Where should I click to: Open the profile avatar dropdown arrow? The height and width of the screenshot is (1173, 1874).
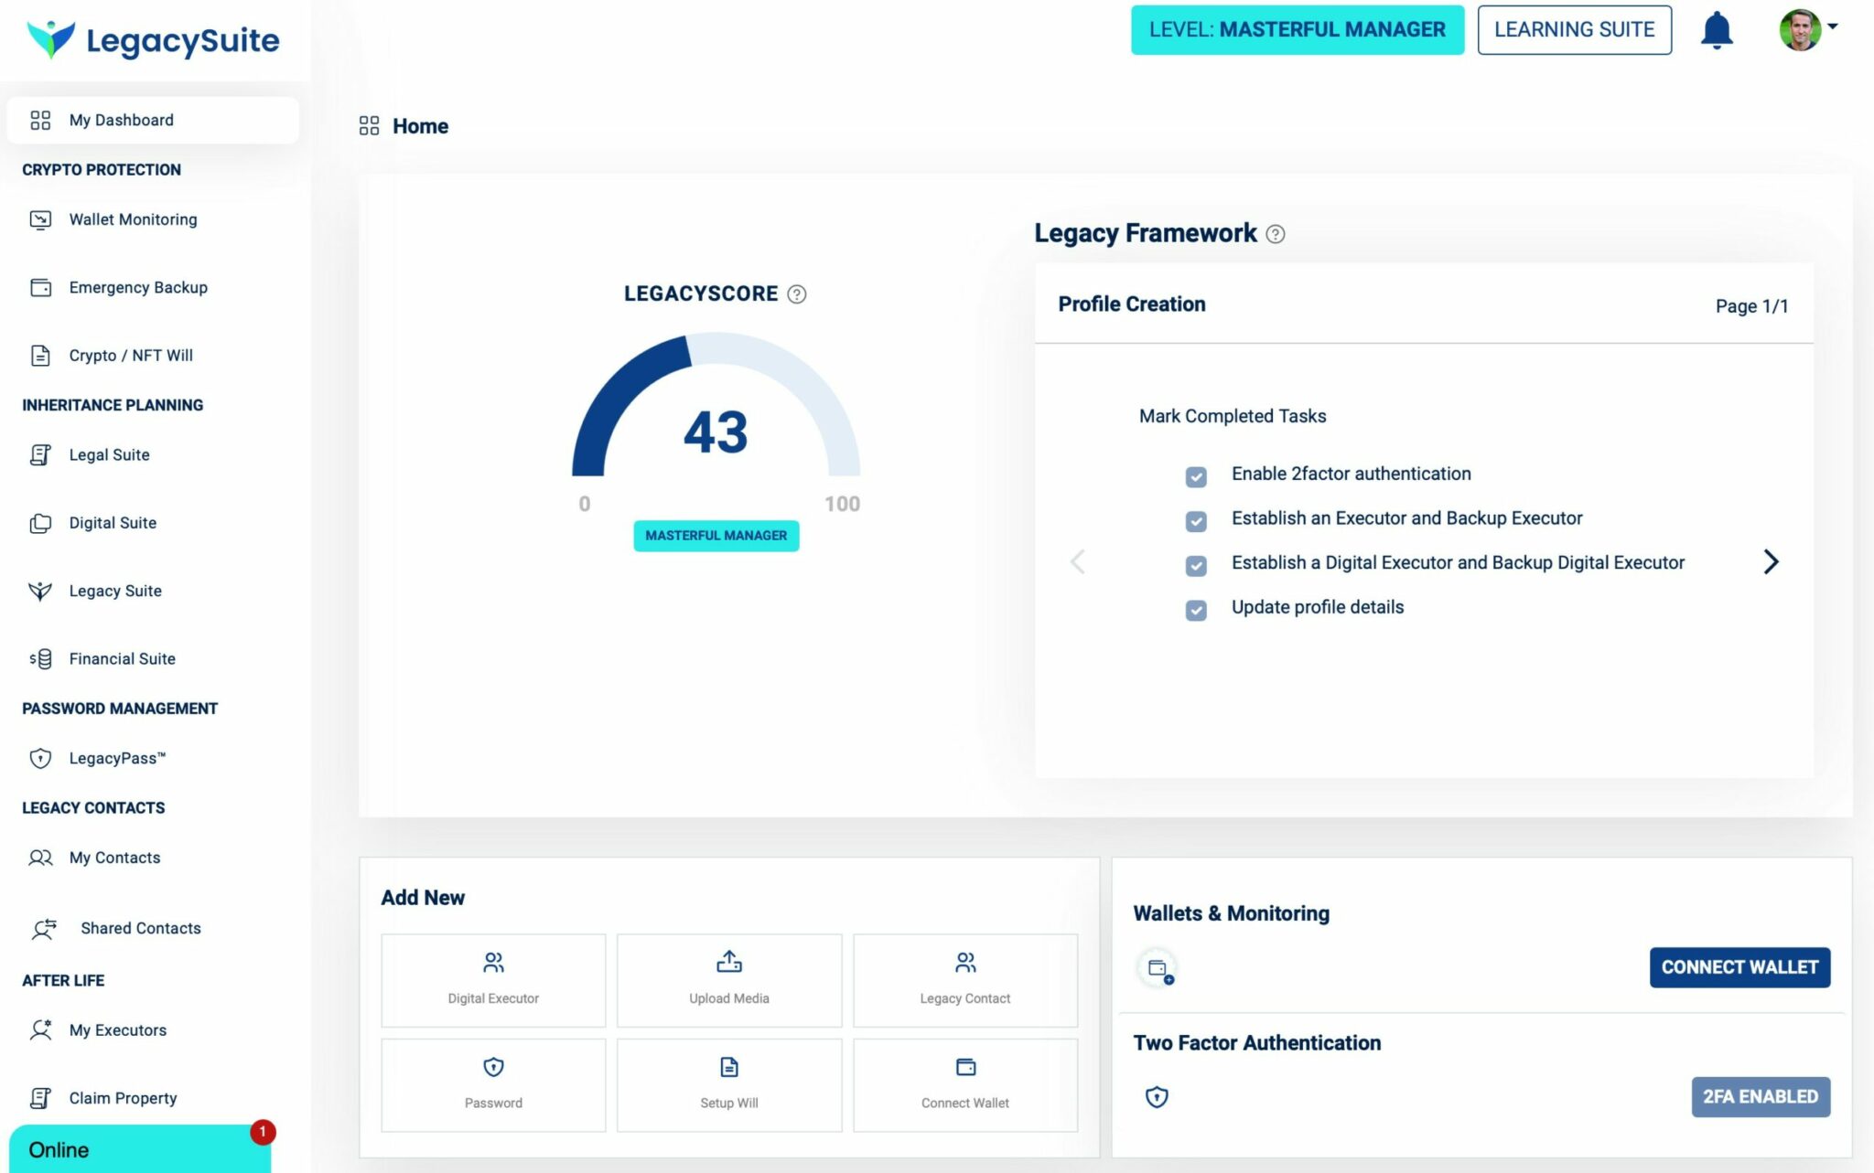click(1833, 27)
